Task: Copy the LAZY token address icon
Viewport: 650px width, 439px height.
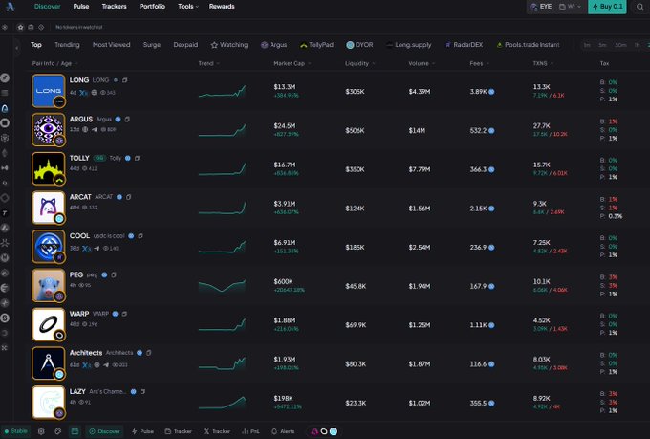Action: [x=142, y=392]
